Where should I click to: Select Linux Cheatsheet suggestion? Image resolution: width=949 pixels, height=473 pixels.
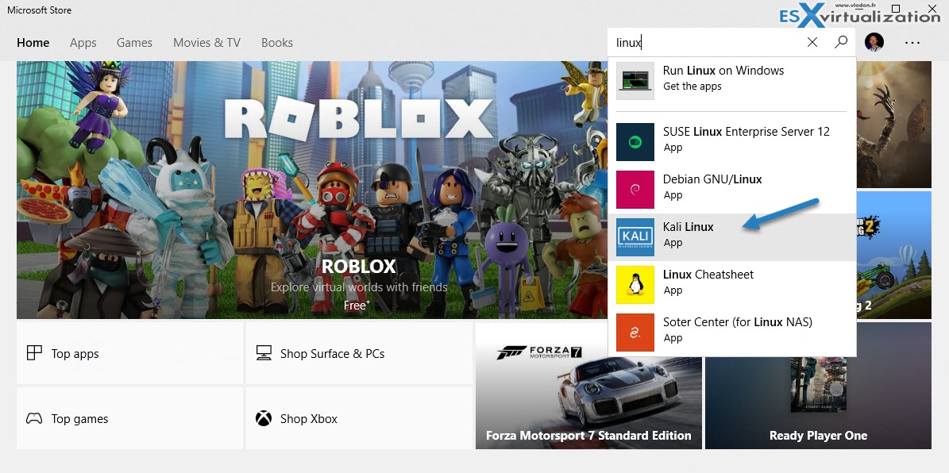click(x=731, y=285)
